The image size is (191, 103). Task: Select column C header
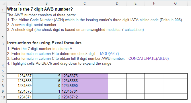[84, 3]
